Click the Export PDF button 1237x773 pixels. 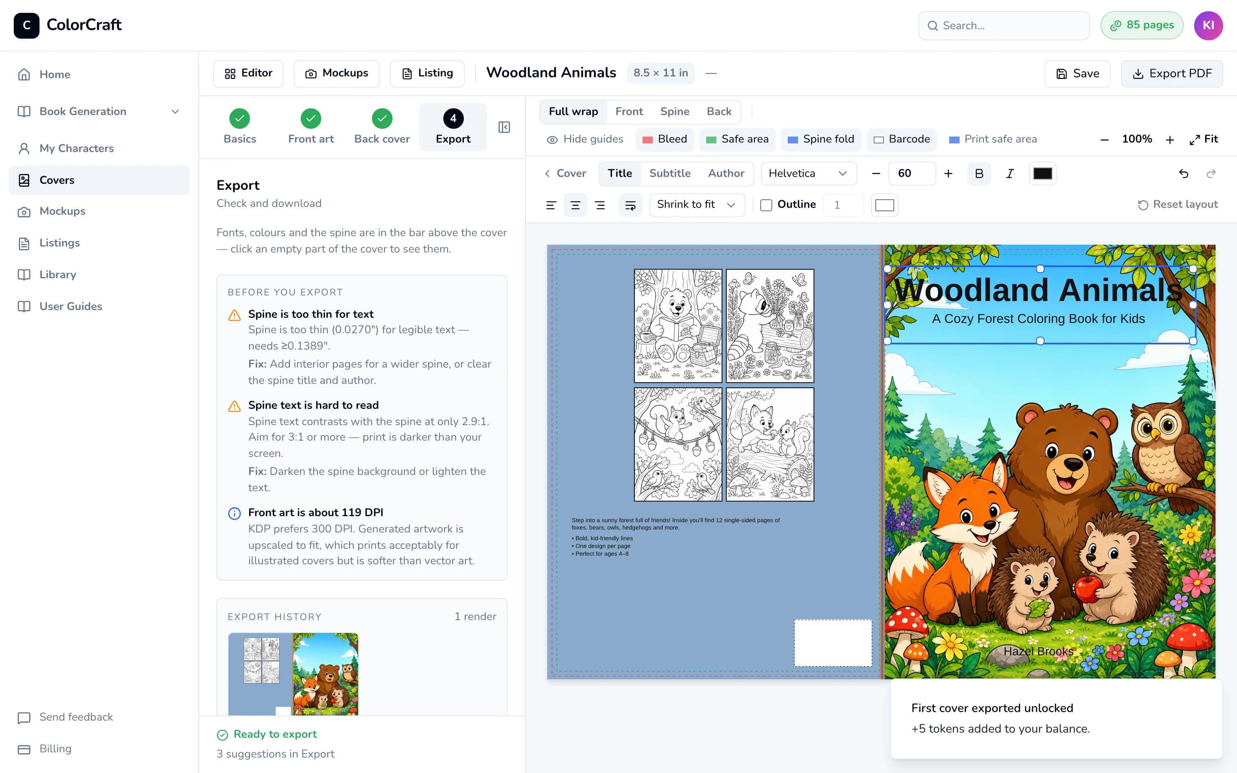[x=1172, y=73]
